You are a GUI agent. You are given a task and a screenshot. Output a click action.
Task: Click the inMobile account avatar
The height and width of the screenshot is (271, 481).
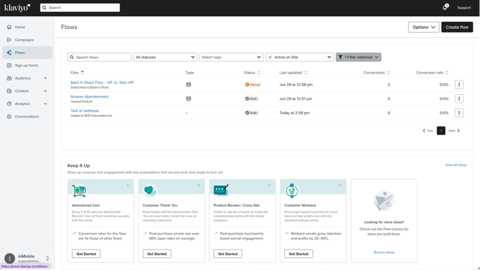[10, 258]
